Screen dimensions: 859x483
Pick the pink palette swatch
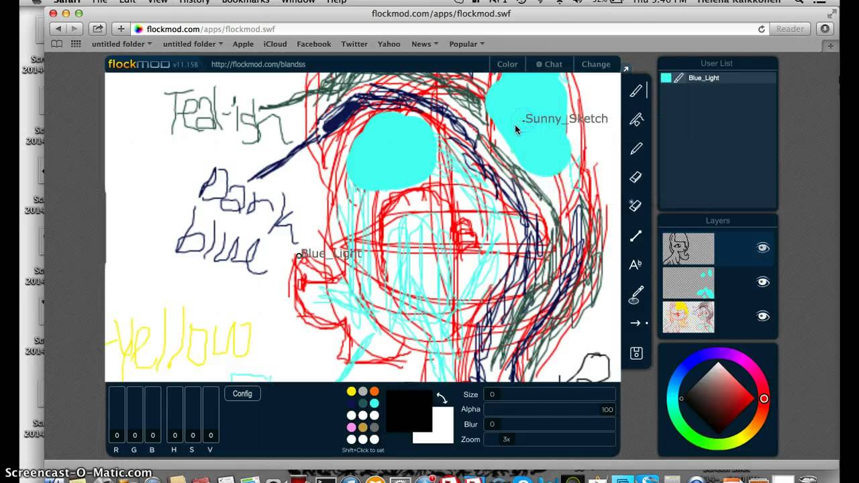point(351,427)
